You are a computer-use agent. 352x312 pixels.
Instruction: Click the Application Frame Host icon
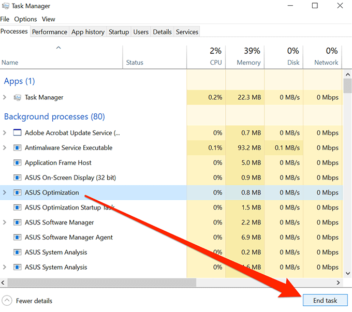17,163
